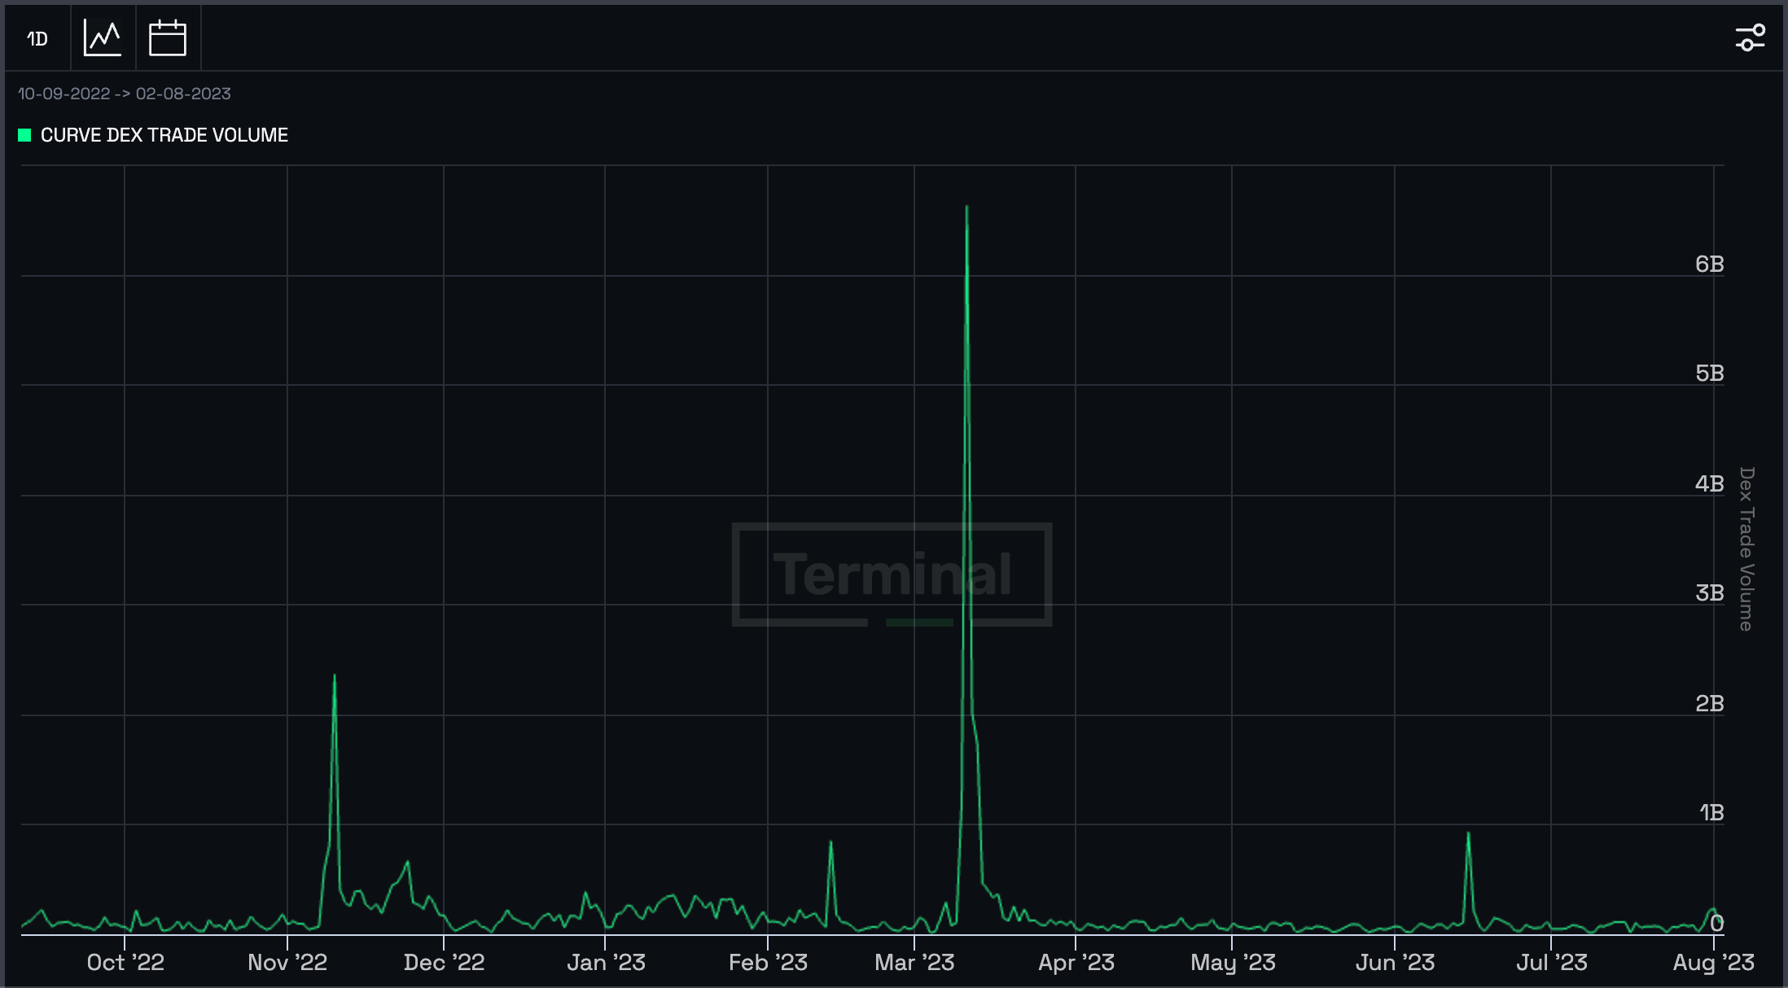
Task: Open chart settings sliders icon
Action: (1750, 37)
